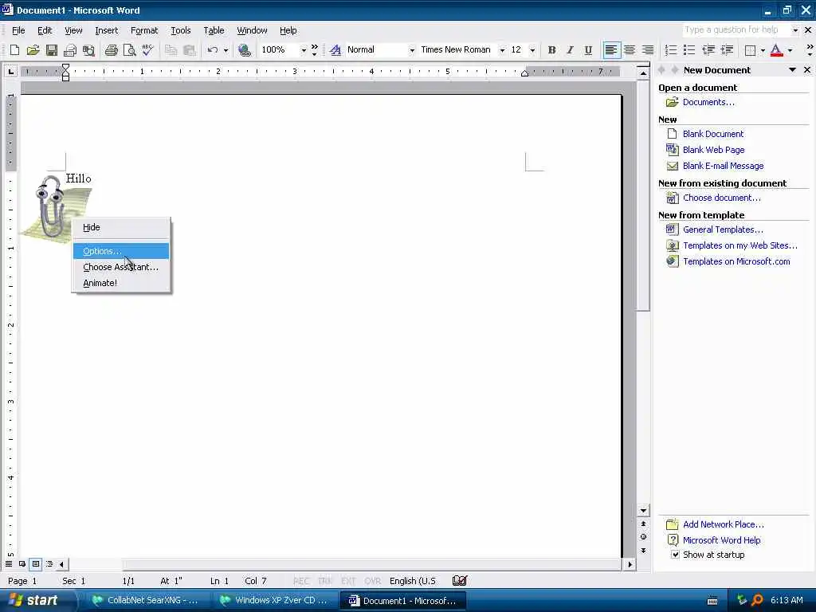Open Print Preview from the toolbar

(129, 50)
